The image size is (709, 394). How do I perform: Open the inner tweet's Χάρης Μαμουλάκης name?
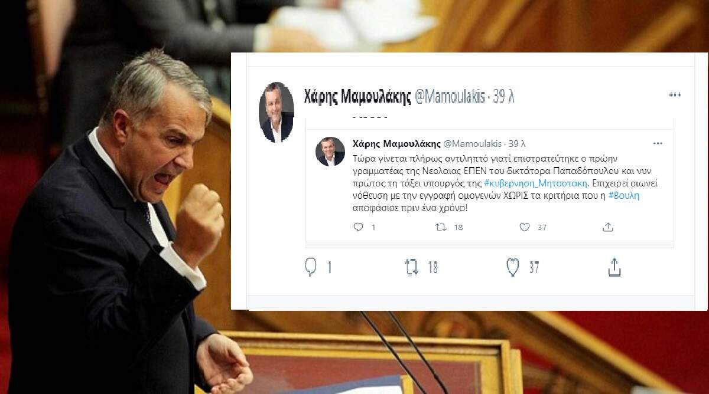point(396,144)
